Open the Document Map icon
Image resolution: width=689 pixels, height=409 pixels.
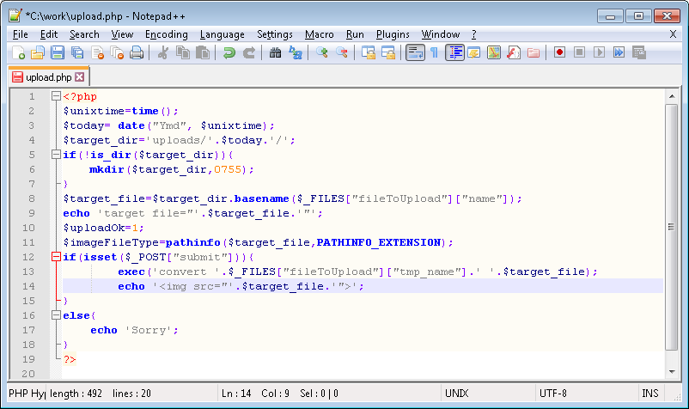(494, 52)
